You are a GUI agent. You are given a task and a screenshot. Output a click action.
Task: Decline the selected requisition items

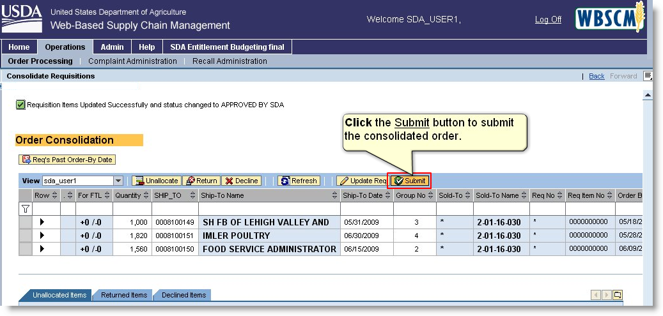click(x=241, y=181)
